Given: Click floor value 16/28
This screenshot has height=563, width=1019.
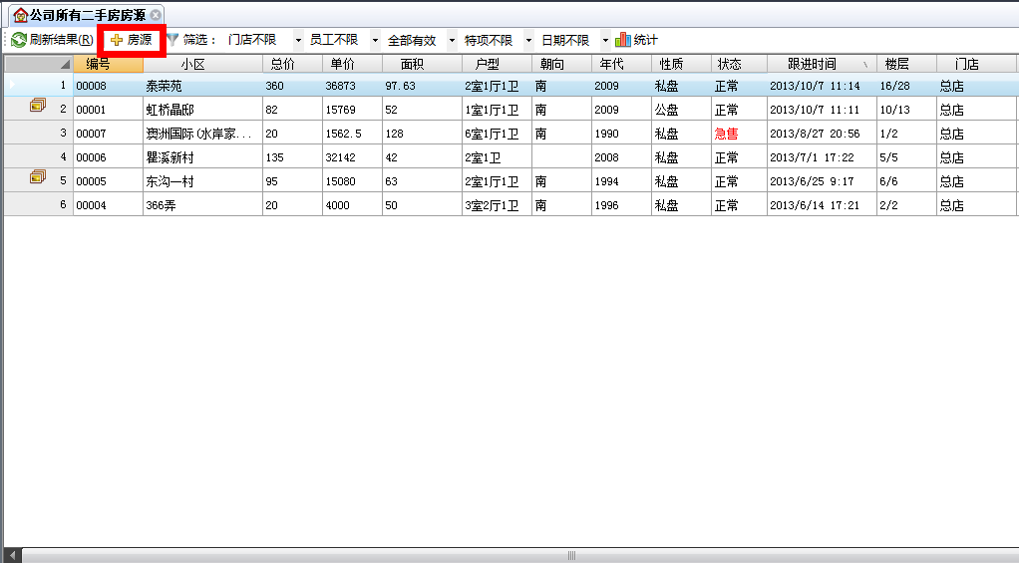Looking at the screenshot, I should click(906, 86).
